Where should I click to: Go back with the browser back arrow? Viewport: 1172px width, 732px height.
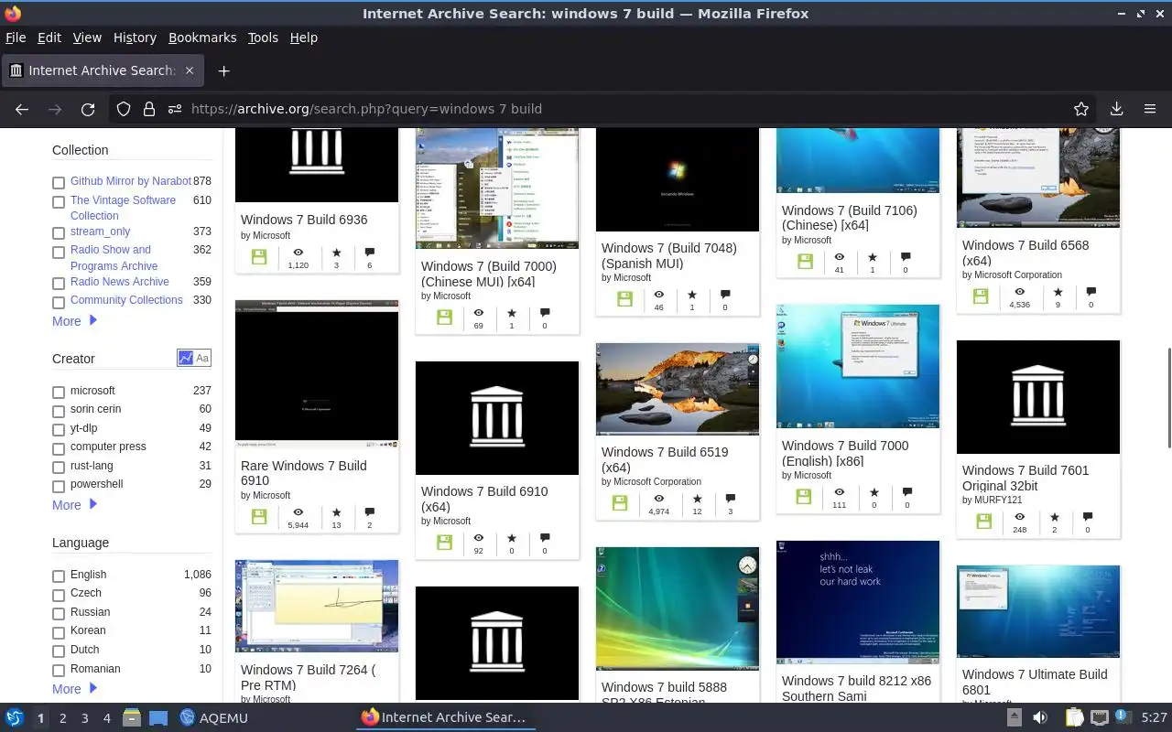pos(22,109)
